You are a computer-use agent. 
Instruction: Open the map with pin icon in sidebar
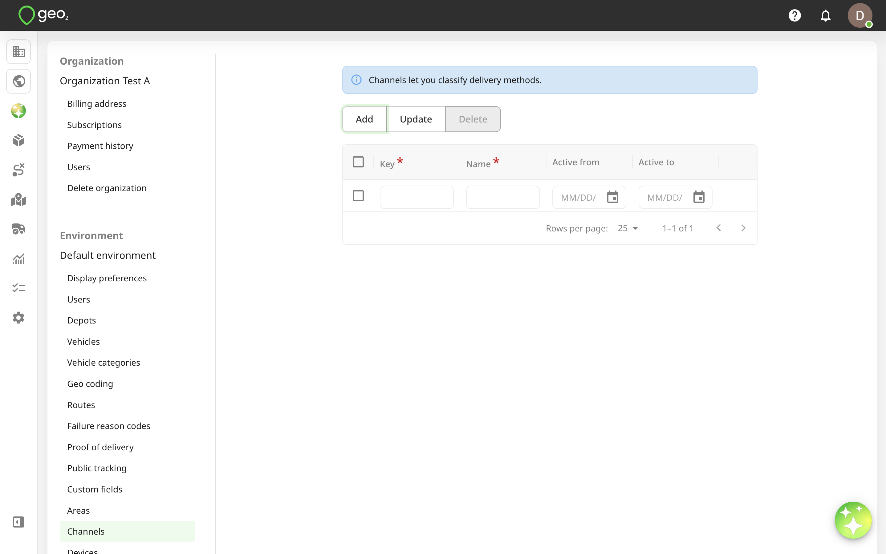tap(18, 199)
